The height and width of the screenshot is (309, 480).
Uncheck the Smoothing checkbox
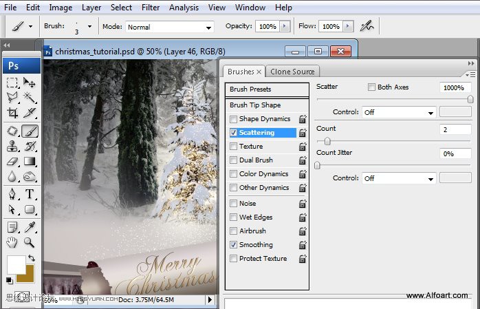pyautogui.click(x=233, y=245)
